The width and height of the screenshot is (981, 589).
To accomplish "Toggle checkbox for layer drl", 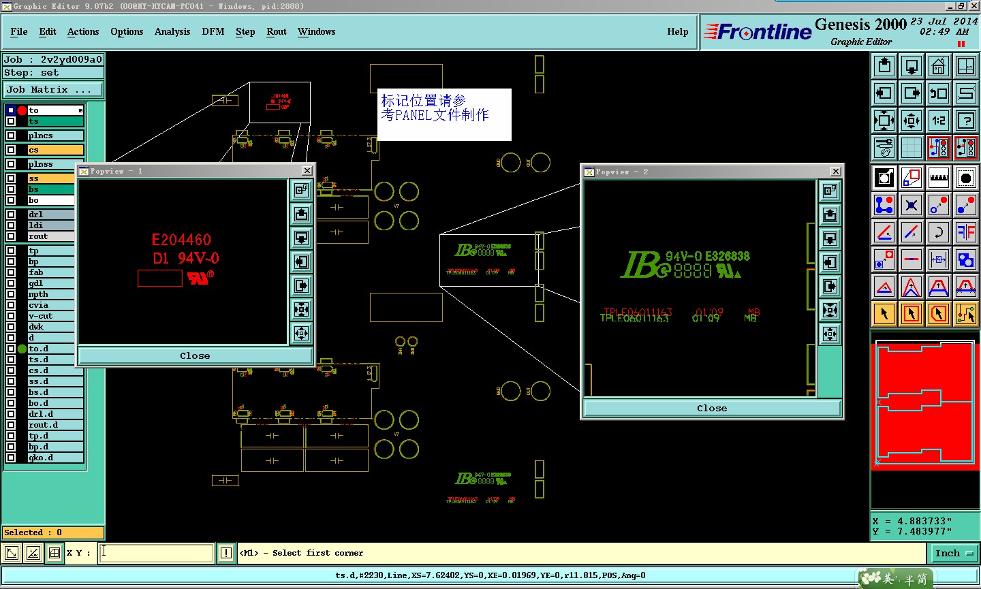I will pyautogui.click(x=11, y=214).
